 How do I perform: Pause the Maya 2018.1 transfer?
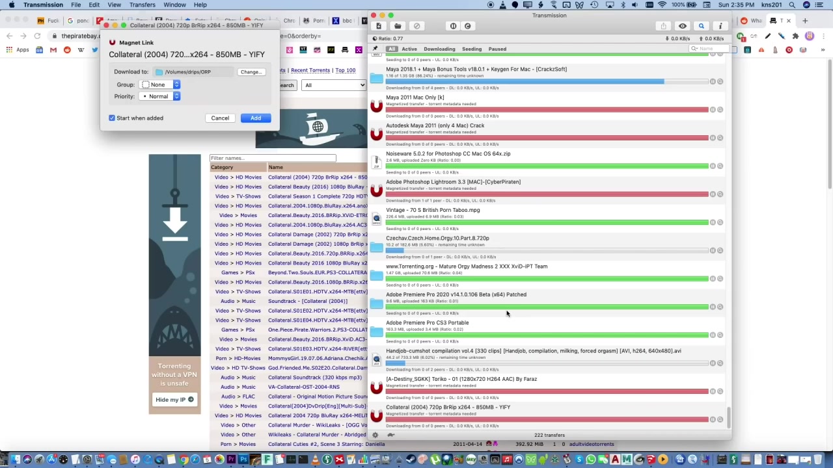pos(713,81)
